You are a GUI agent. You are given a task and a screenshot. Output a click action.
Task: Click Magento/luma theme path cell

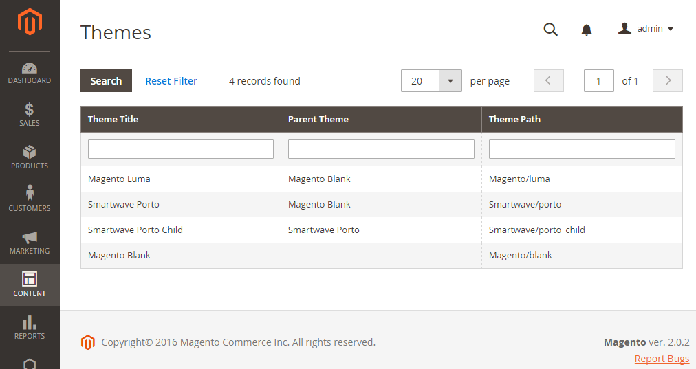point(582,179)
